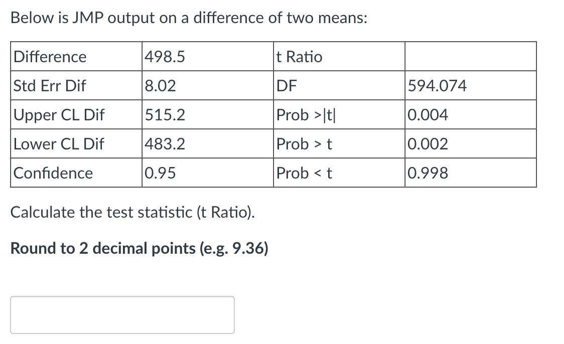The width and height of the screenshot is (564, 344).
Task: Select the 0.95 confidence value
Action: click(161, 173)
